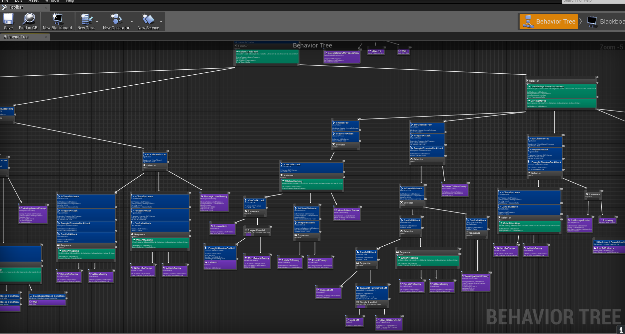The image size is (625, 334).
Task: Expand the New Task dropdown arrow
Action: (x=97, y=22)
